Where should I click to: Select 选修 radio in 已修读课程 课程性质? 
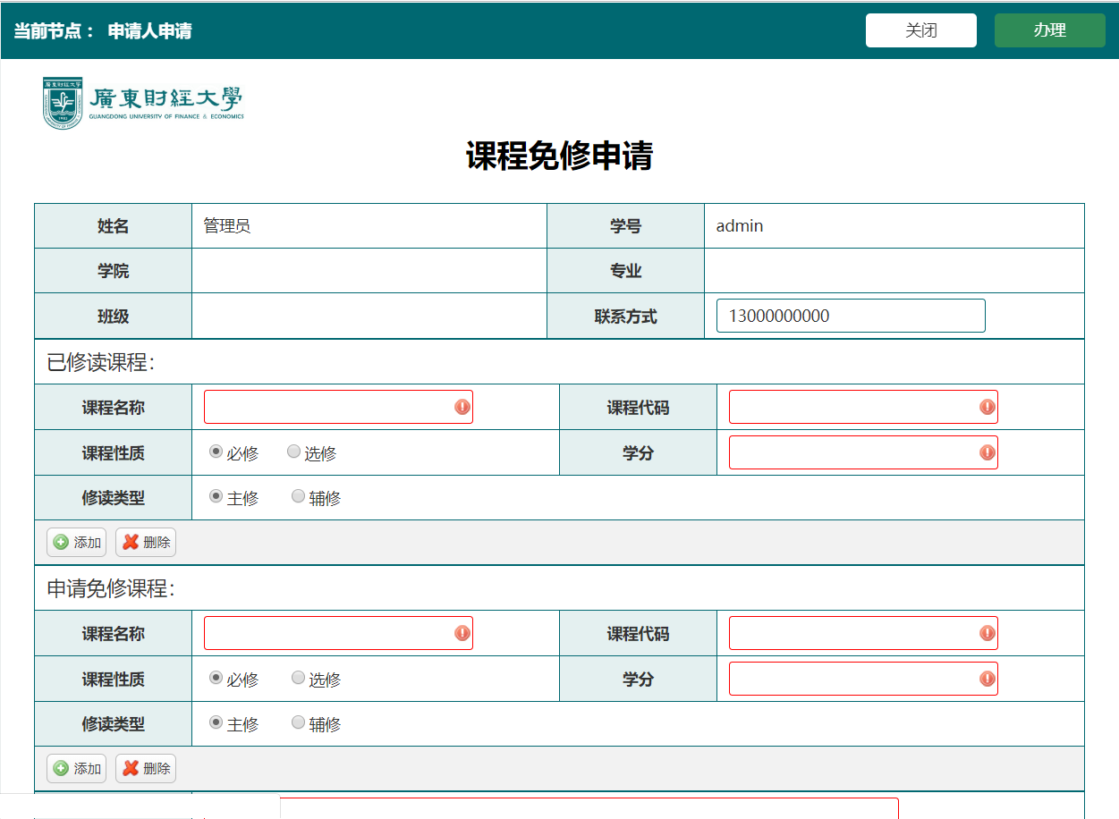click(x=293, y=452)
